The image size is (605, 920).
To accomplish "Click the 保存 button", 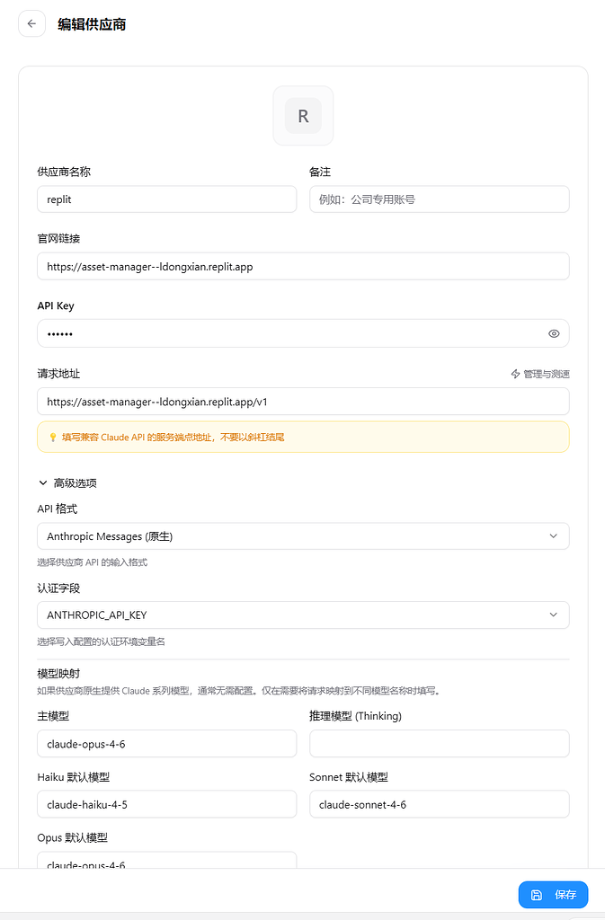I will point(553,895).
